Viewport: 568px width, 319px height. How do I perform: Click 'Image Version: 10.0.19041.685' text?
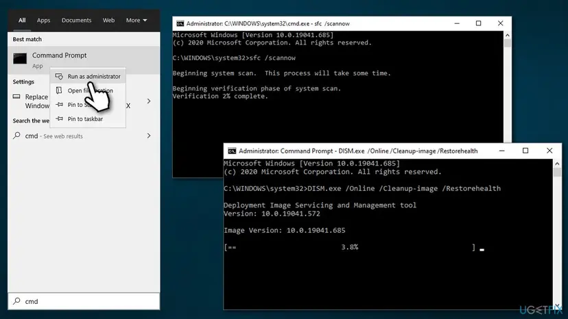coord(285,231)
